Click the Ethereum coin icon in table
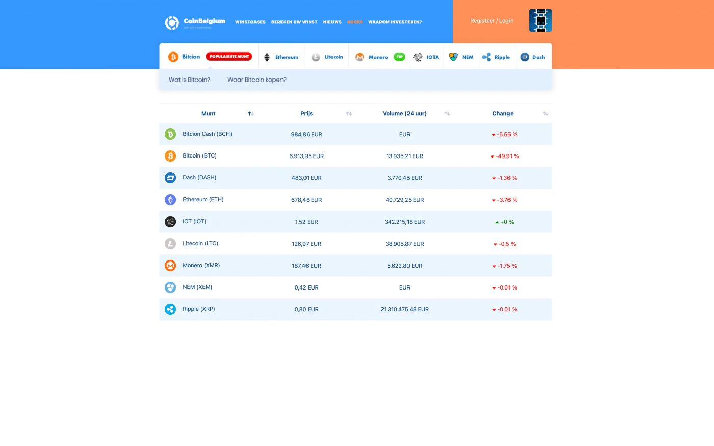 (x=170, y=200)
